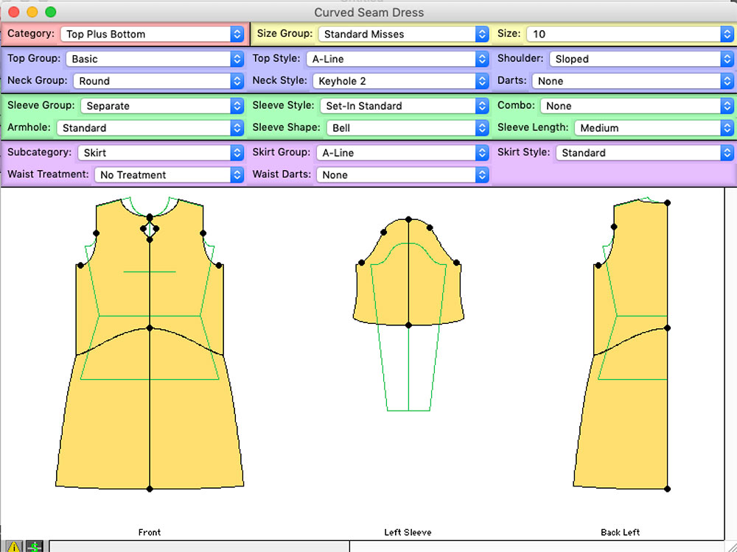
Task: Click the 'Back Left' piece label
Action: pos(620,532)
